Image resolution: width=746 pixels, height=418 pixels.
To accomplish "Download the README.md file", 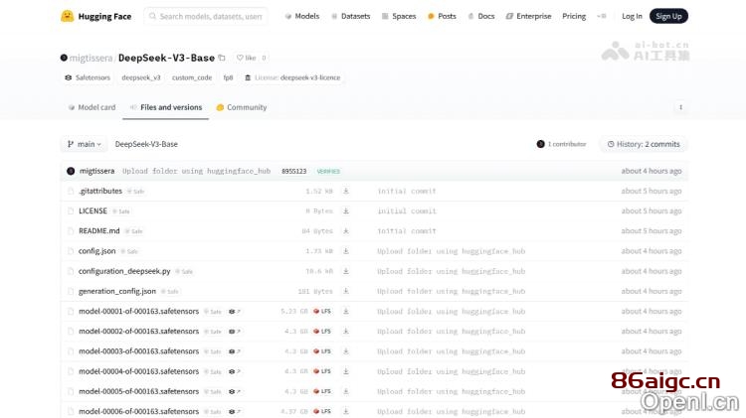I will (346, 231).
